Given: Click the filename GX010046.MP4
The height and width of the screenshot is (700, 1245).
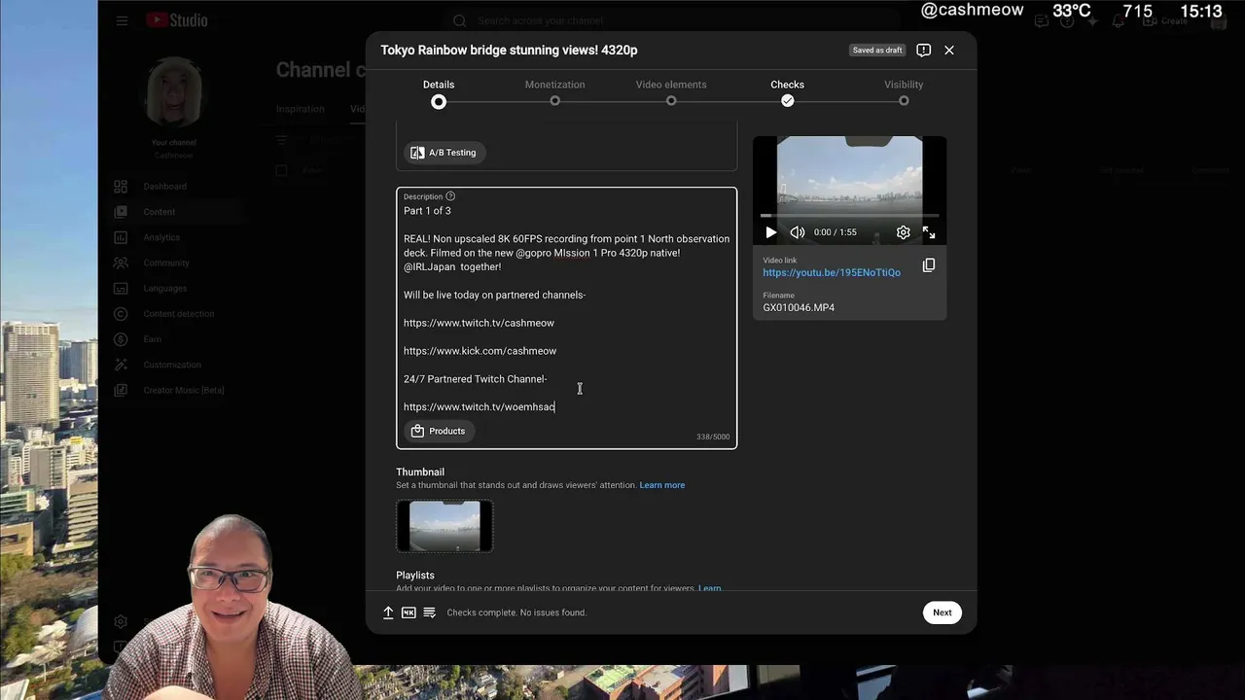Looking at the screenshot, I should pyautogui.click(x=799, y=308).
